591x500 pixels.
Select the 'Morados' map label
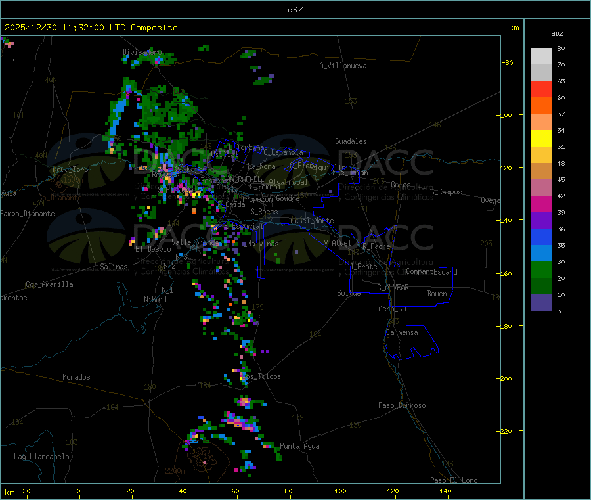[77, 377]
